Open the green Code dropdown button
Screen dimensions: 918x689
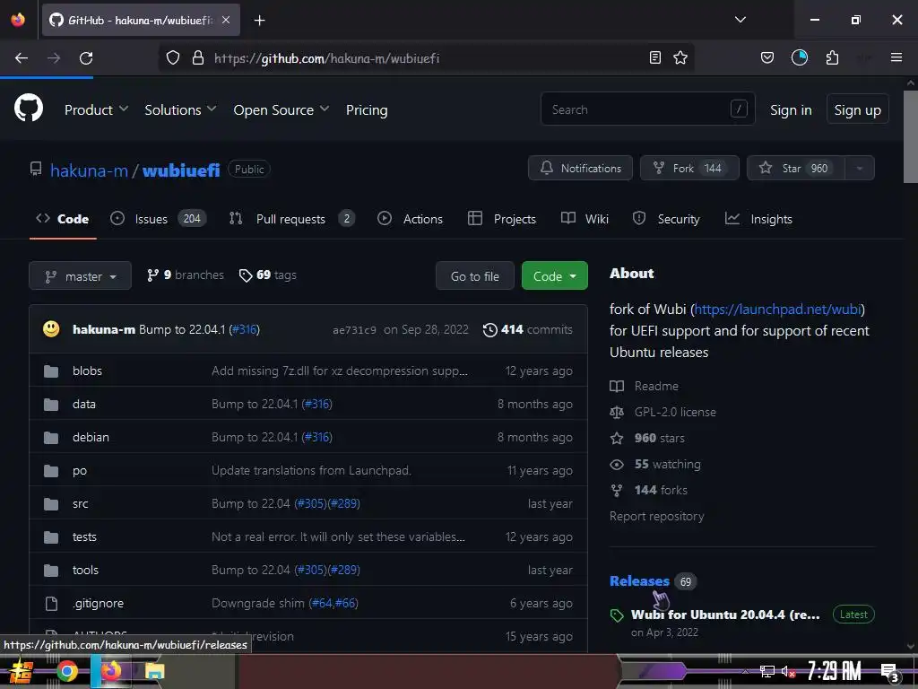554,276
